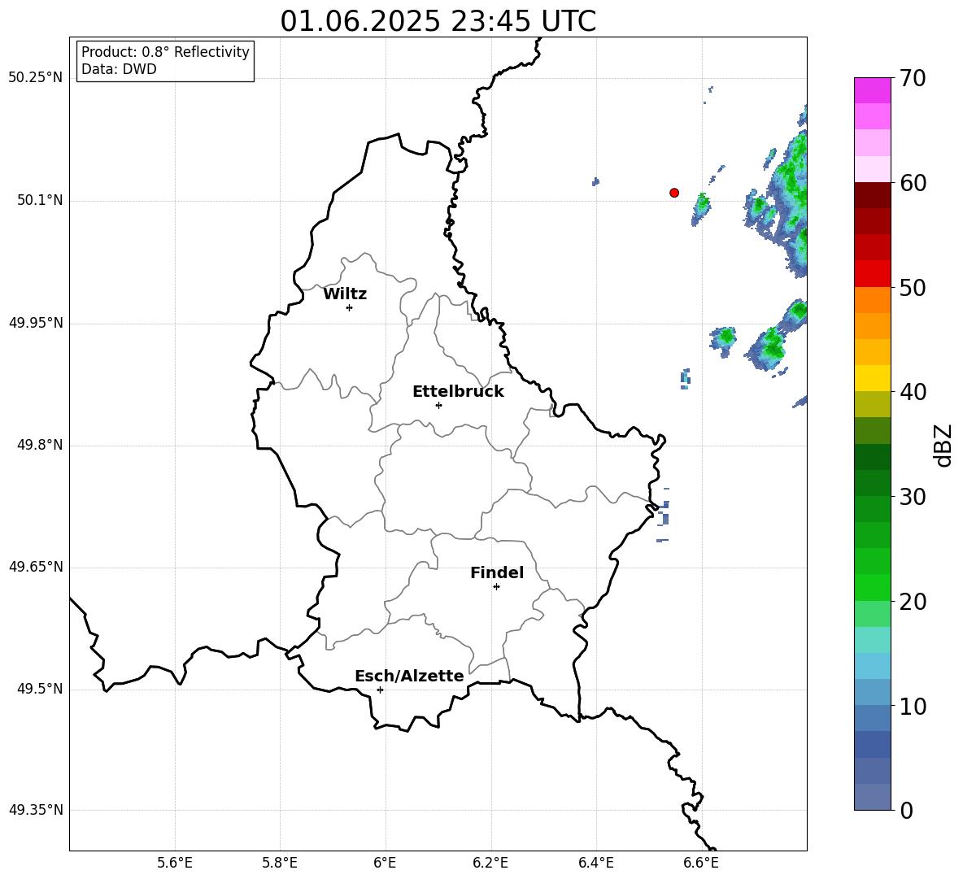Click the 10 colorbar tick label
Viewport: 963px width, 879px height.
click(913, 706)
